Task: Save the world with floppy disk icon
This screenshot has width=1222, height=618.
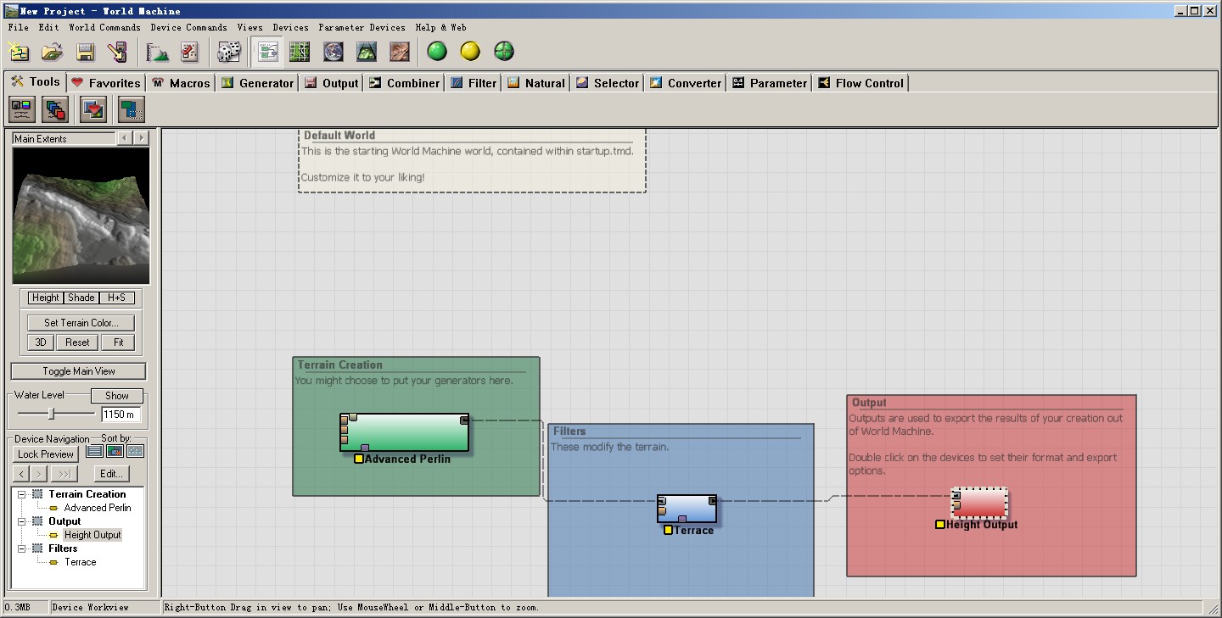Action: tap(85, 52)
